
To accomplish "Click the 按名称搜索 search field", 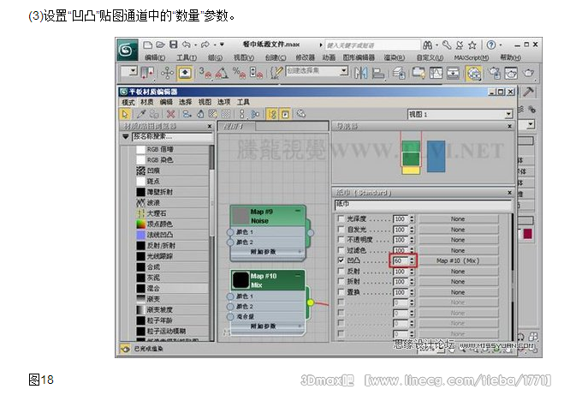I will click(172, 137).
